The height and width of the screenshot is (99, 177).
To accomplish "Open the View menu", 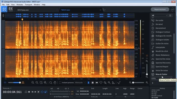I will click(x=13, y=5).
